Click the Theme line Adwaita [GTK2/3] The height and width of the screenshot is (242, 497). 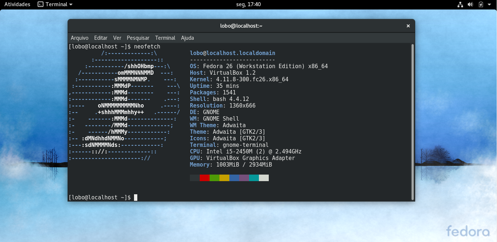228,132
